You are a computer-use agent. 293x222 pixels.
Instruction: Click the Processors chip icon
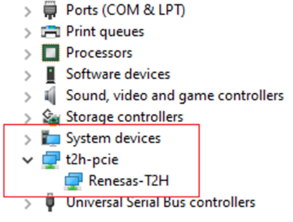50,53
